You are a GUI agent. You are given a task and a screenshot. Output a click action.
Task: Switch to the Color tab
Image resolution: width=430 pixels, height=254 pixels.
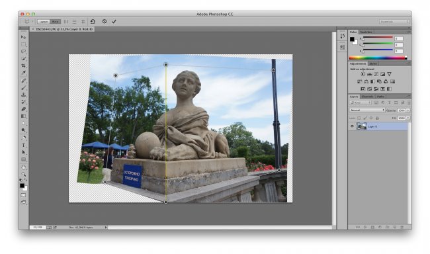(353, 32)
